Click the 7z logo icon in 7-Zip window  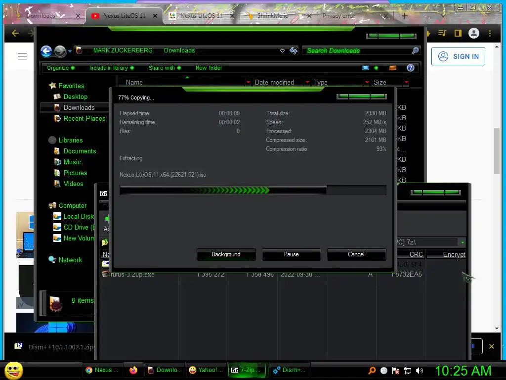coord(104,193)
